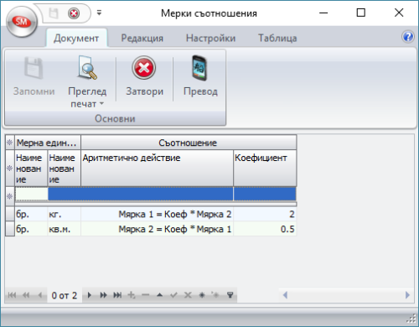Click the record counter '0 от 2'

(65, 295)
